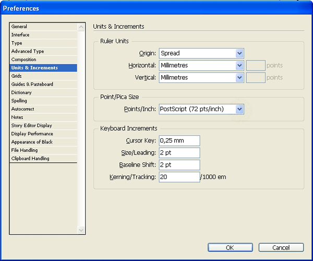Open Story Editor Display preferences

point(43,126)
